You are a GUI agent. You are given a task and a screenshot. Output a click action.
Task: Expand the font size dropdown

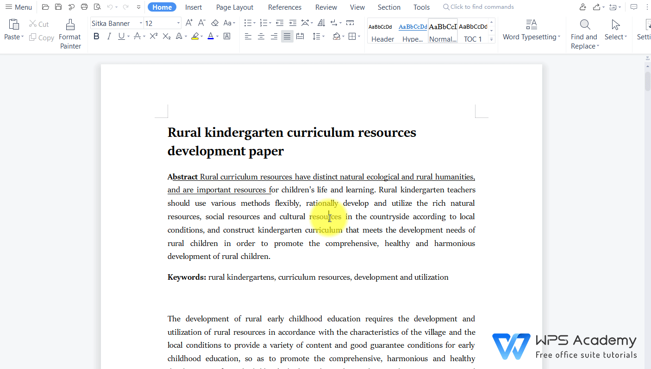point(178,23)
